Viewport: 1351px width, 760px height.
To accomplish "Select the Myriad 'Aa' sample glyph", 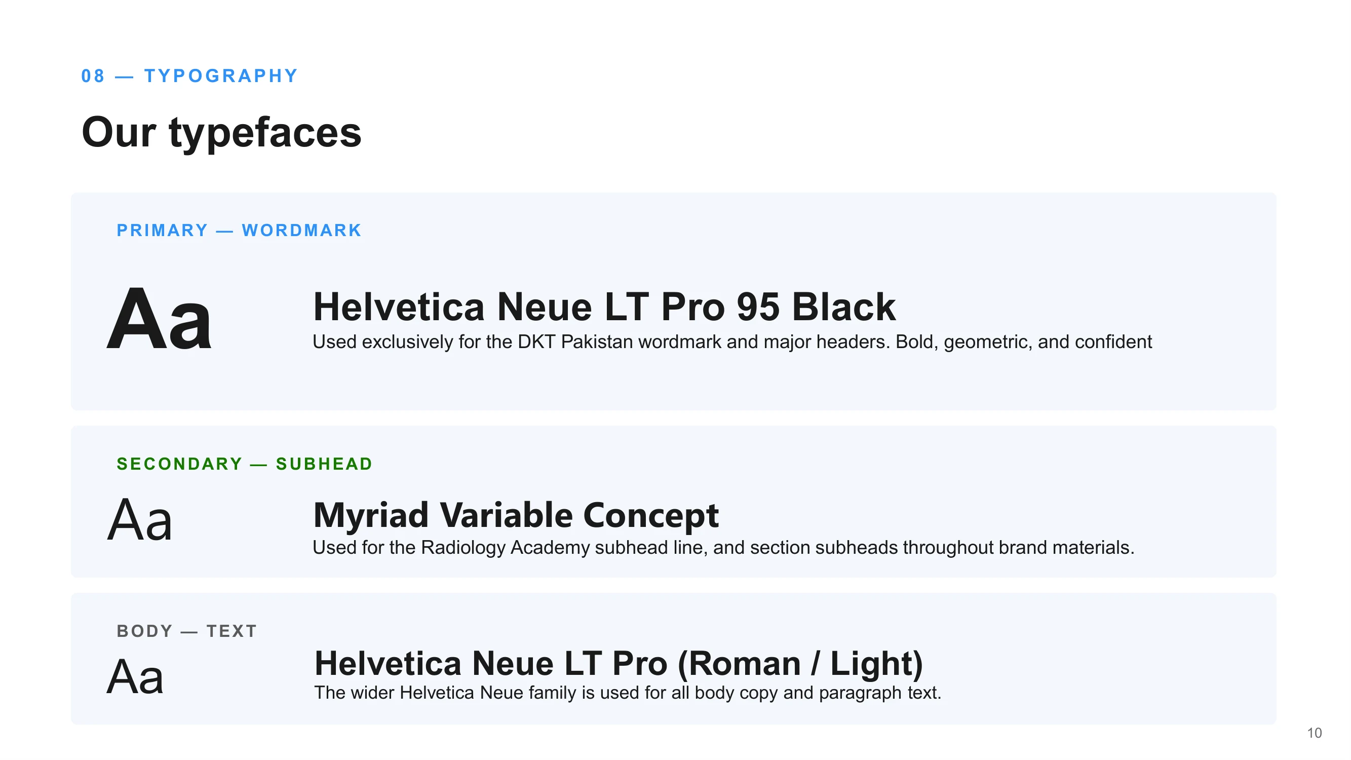I will coord(139,520).
